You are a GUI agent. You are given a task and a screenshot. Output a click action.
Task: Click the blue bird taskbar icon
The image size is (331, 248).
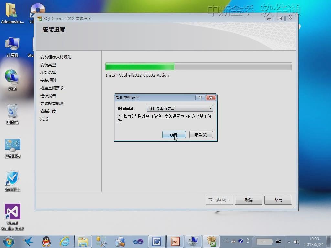coord(28,242)
